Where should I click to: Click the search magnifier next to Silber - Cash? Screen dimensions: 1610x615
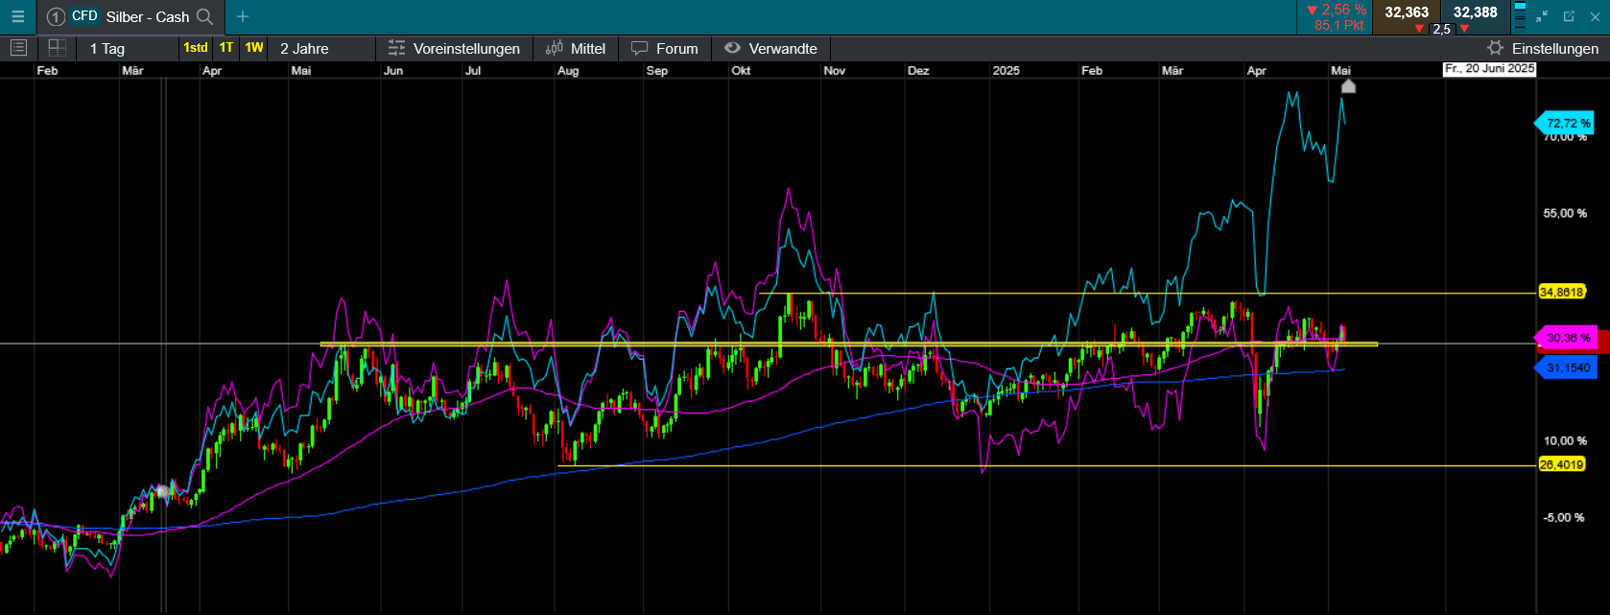(204, 16)
